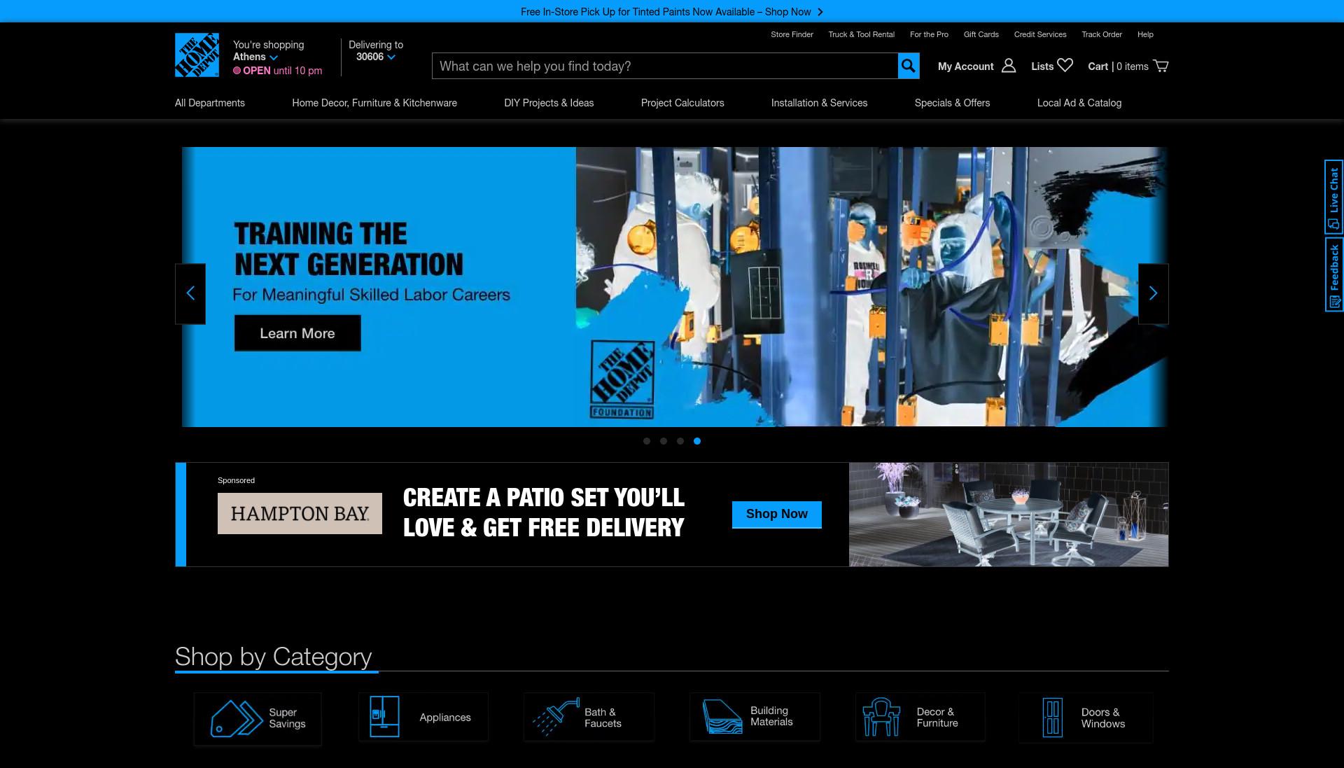This screenshot has height=768, width=1344.
Task: Click the 'Cart | 0 items' text
Action: click(x=1118, y=67)
